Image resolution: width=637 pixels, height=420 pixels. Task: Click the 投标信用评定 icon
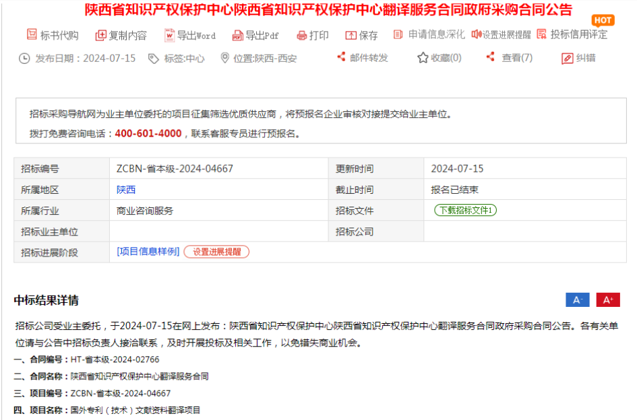541,34
